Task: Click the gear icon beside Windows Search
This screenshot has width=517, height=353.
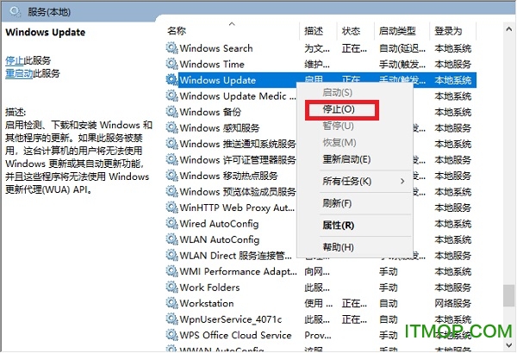Action: [x=171, y=48]
